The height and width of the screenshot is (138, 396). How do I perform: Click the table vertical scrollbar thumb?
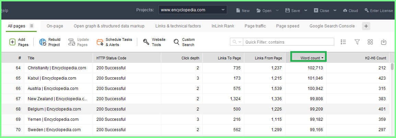point(392,67)
